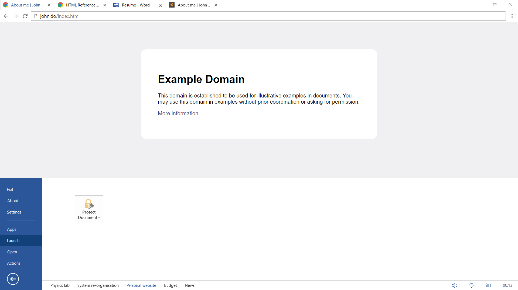Click the battery status icon

(x=488, y=285)
